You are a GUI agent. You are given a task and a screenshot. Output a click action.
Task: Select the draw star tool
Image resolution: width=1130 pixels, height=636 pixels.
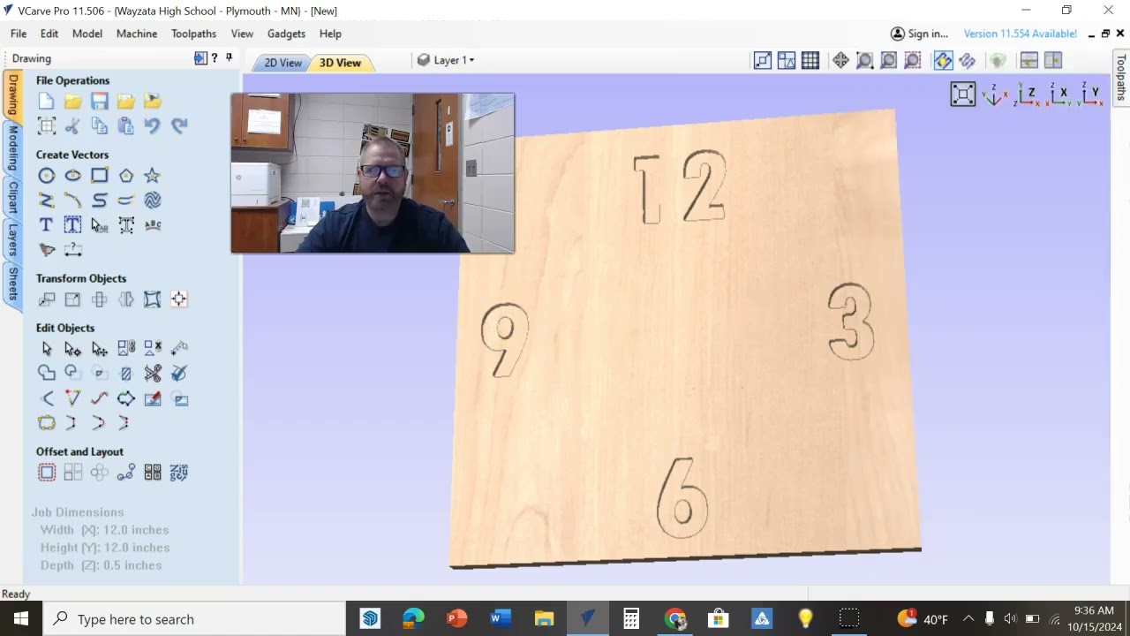point(153,176)
